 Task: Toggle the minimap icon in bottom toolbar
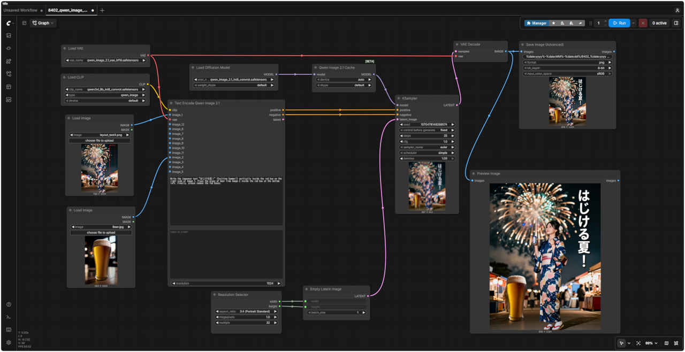[x=666, y=343]
